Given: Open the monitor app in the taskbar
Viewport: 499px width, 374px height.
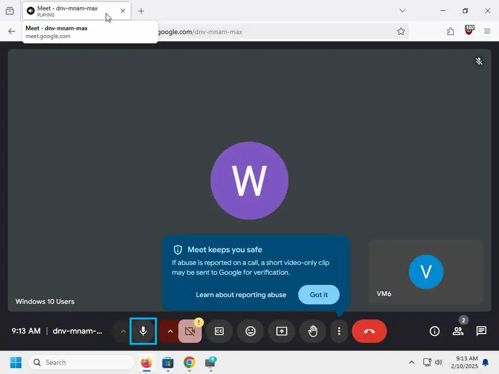Looking at the screenshot, I should click(x=211, y=362).
